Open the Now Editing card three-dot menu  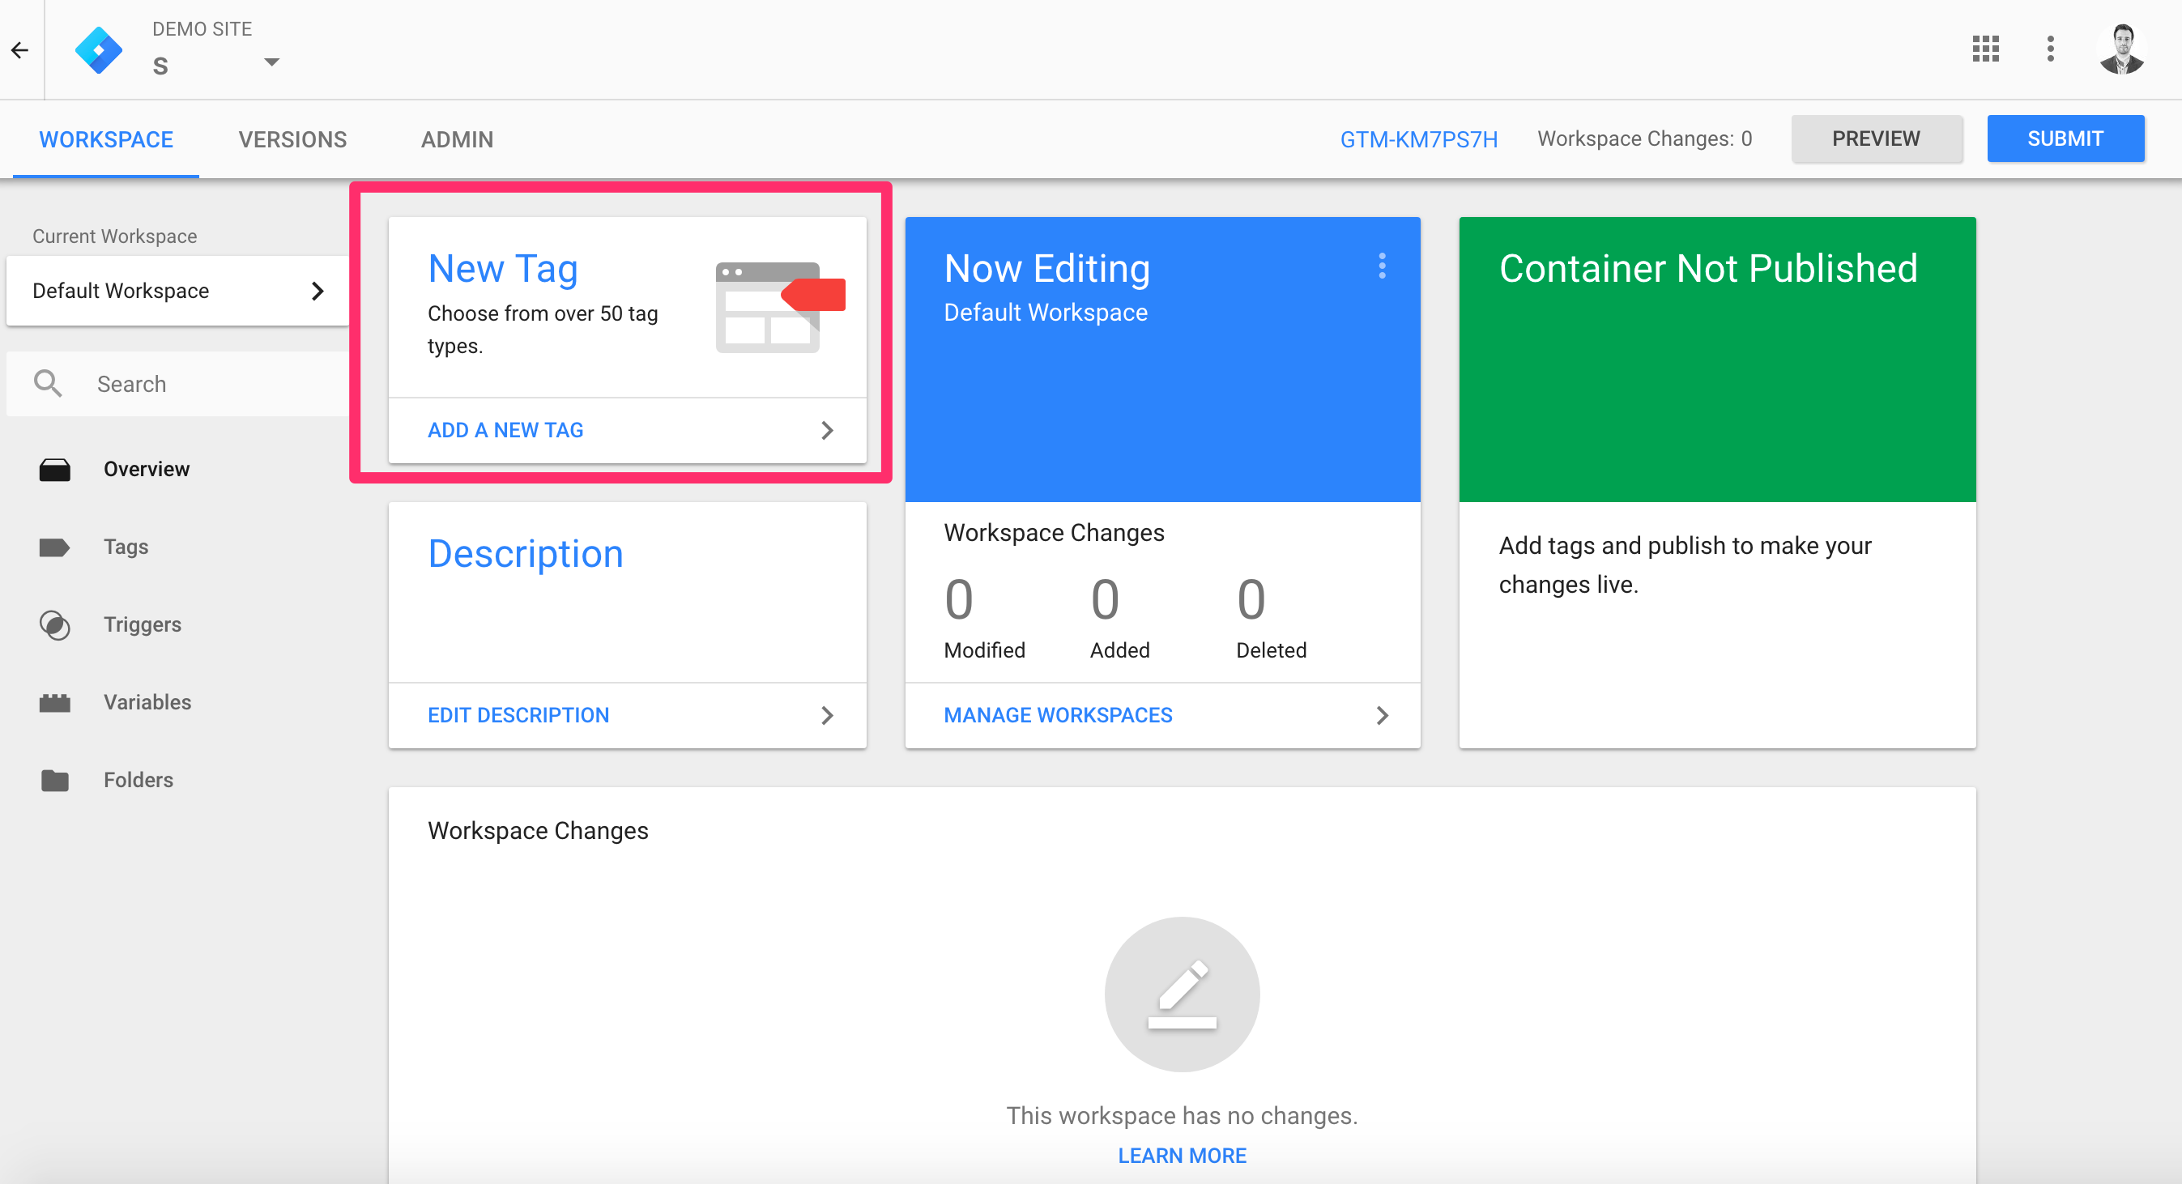(1382, 266)
